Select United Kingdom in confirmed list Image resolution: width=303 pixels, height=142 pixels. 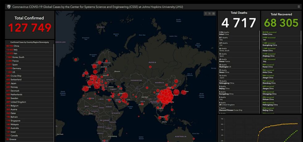[30, 102]
